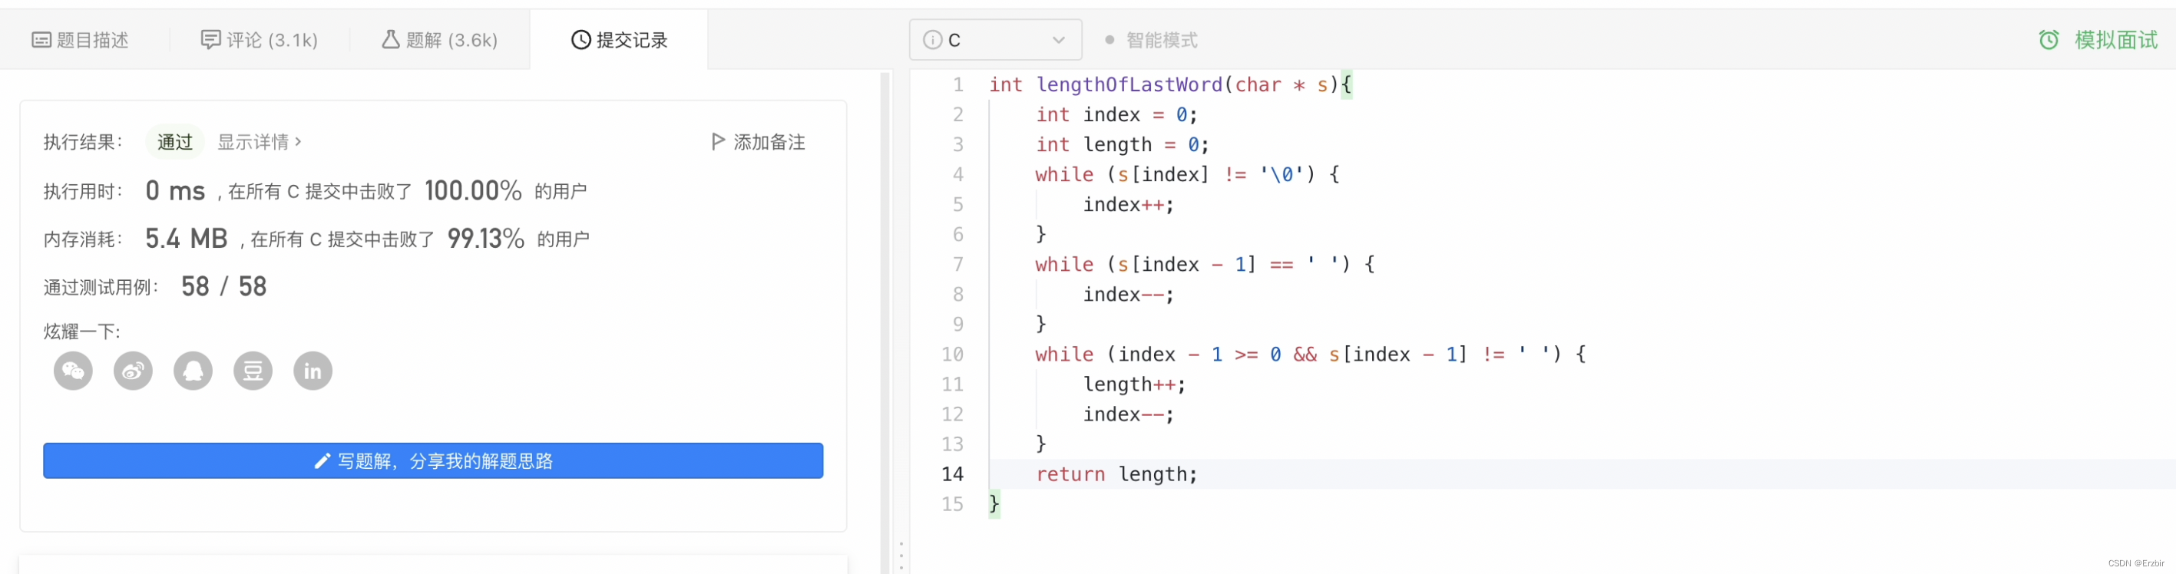The height and width of the screenshot is (574, 2176).
Task: Click line number 7 in gutter
Action: 958,265
